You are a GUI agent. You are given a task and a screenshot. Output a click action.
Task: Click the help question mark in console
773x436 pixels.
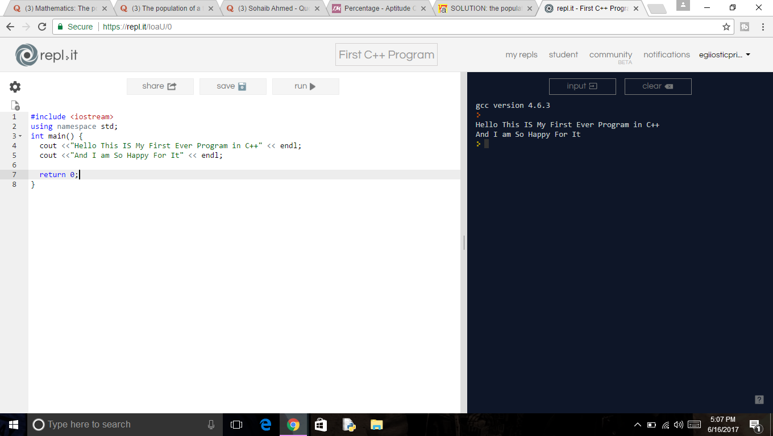(x=758, y=399)
